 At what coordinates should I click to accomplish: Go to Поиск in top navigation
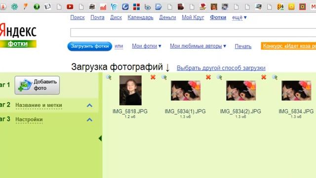(78, 18)
